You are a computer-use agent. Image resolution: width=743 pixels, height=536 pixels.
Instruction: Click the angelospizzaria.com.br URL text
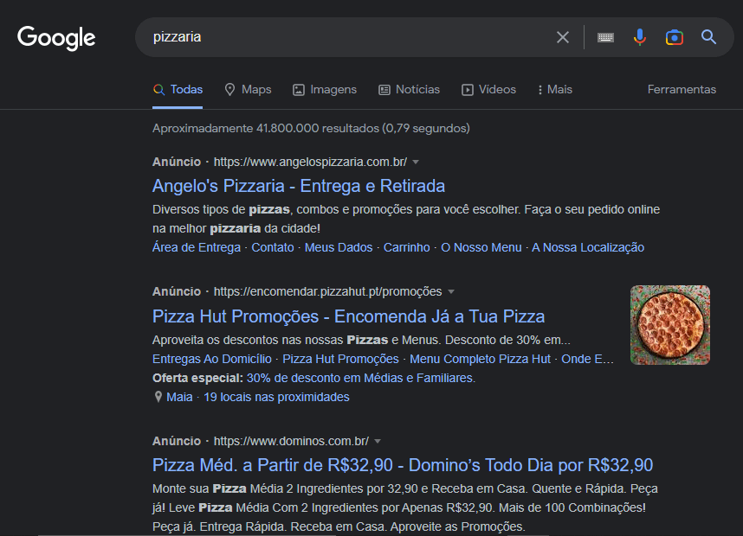point(310,162)
